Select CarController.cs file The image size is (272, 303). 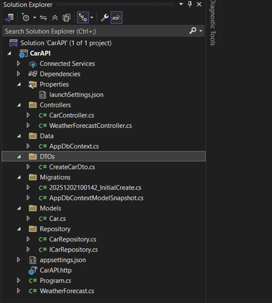point(72,115)
